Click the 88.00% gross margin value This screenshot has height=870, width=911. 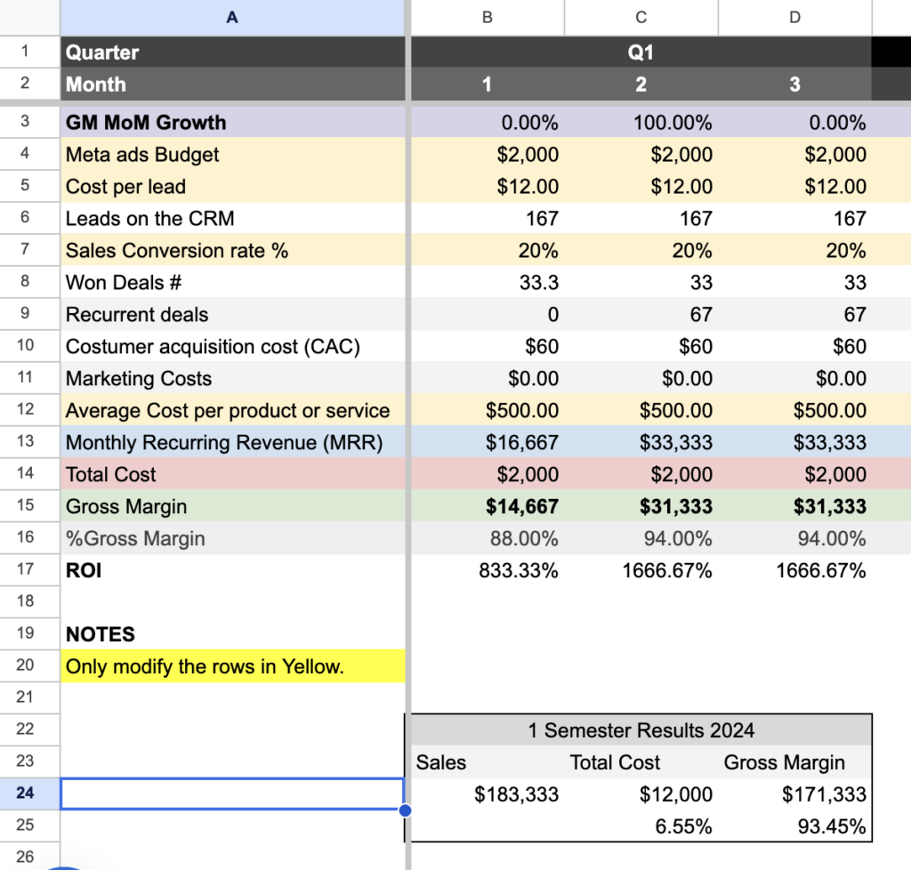pyautogui.click(x=488, y=538)
